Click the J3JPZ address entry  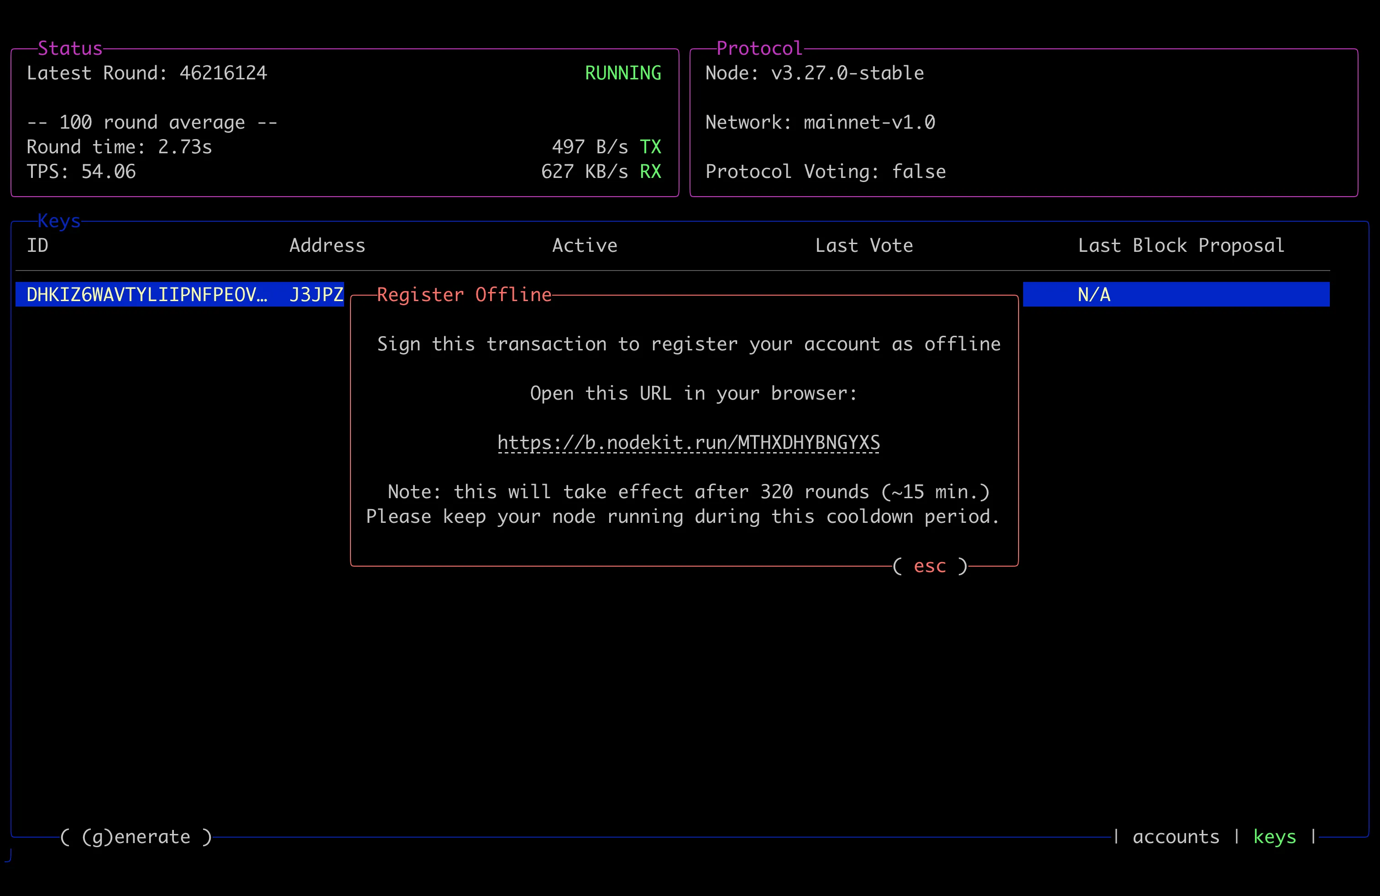316,294
